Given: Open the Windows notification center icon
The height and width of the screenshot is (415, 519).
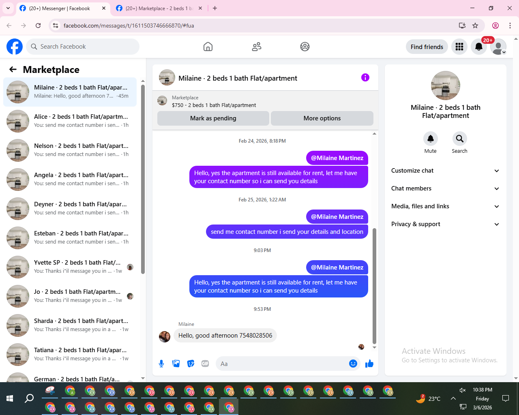Looking at the screenshot, I should coord(506,398).
